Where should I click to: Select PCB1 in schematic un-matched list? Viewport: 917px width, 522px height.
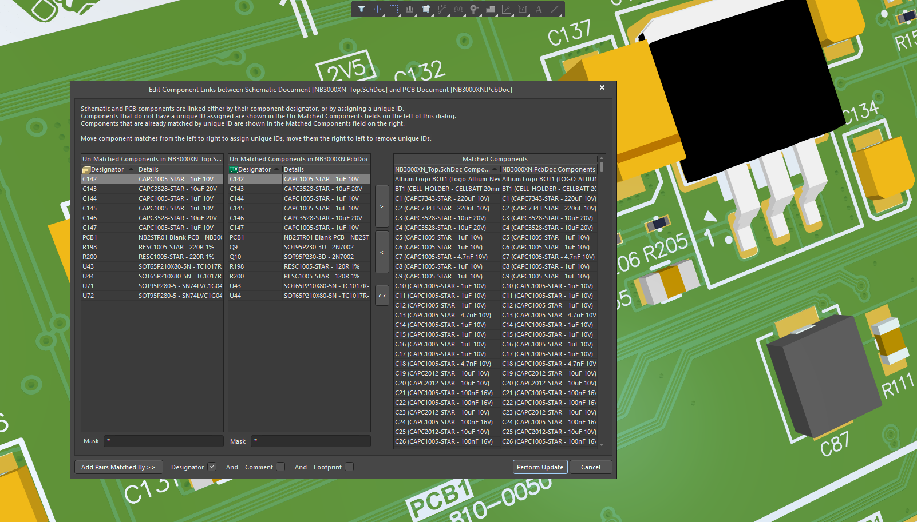pos(152,237)
